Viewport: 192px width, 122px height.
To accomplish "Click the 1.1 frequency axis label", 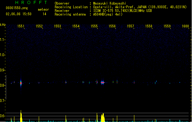I will pos(2,40).
